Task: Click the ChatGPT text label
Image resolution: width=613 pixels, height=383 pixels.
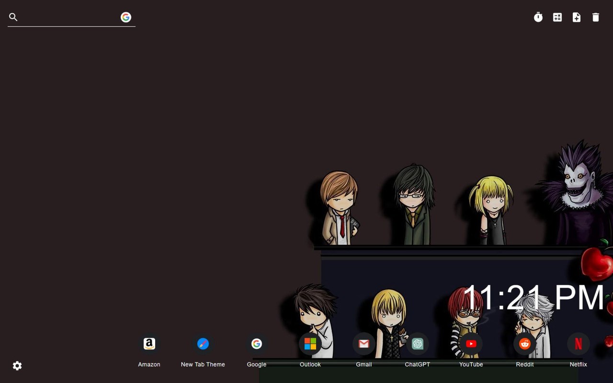Action: 418,364
